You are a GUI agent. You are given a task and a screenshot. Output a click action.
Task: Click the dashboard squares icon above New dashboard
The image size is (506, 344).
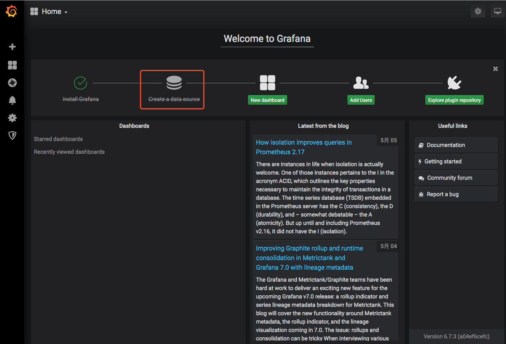click(x=268, y=83)
